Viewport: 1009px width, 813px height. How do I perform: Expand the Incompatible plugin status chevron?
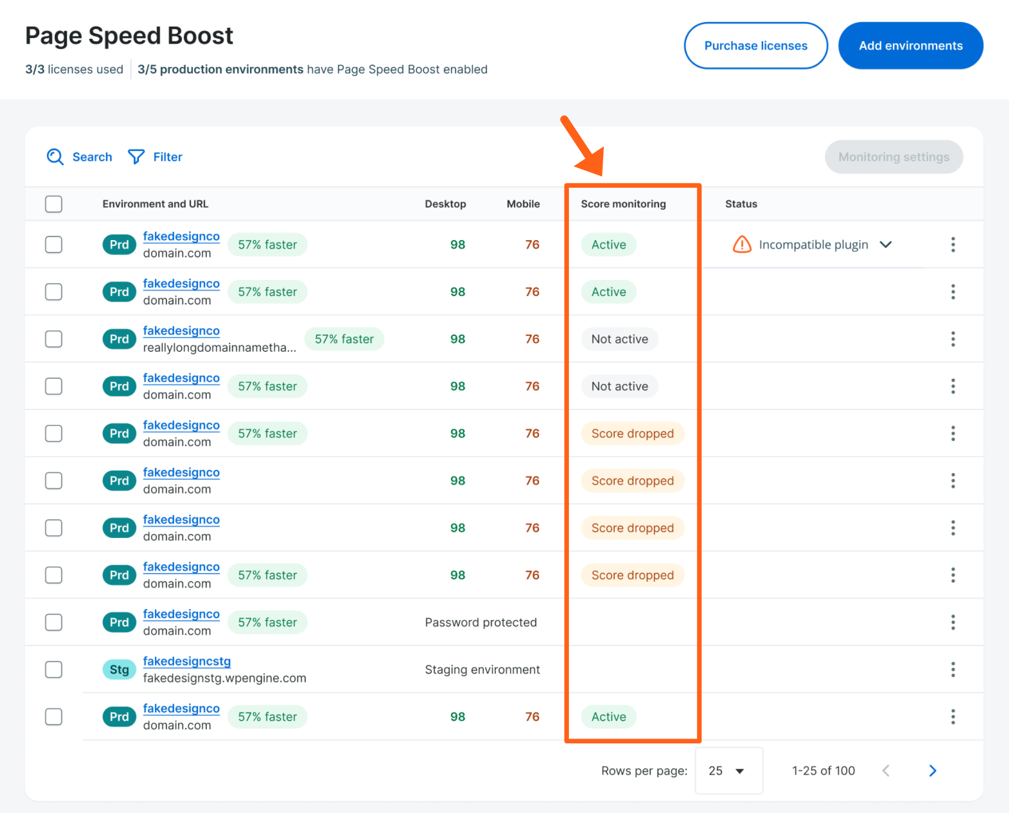[x=886, y=244]
